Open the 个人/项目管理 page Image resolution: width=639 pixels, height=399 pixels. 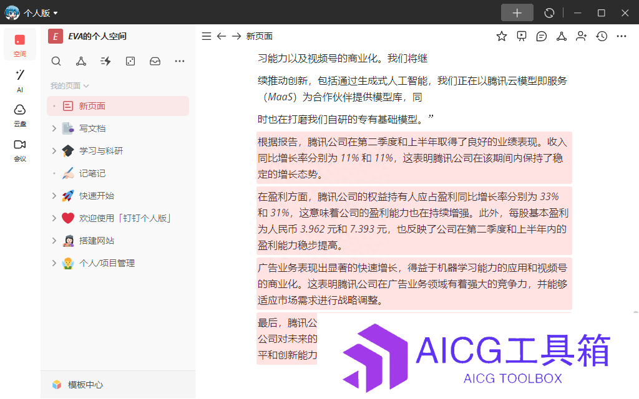point(107,263)
